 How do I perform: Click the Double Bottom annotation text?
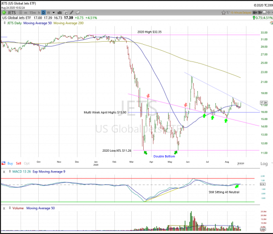pyautogui.click(x=164, y=156)
